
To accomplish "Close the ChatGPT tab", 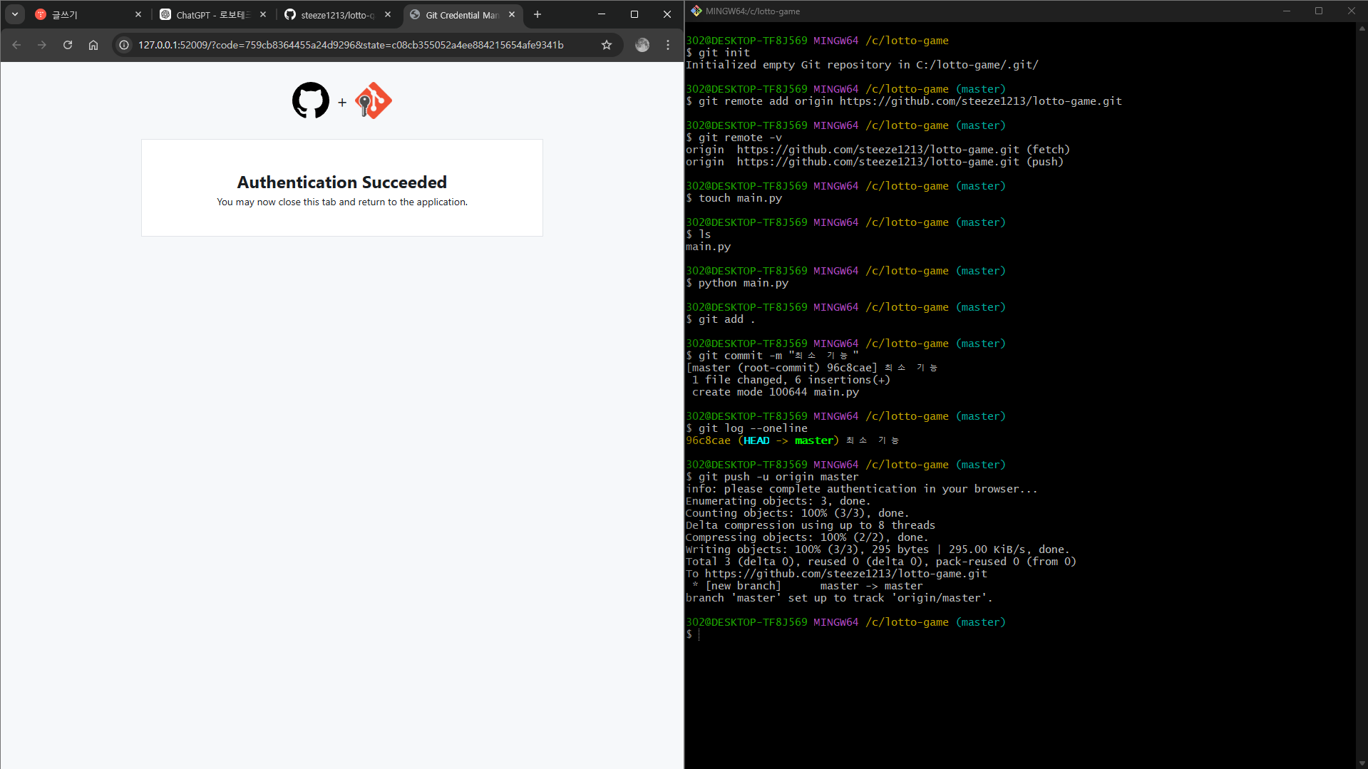I will pos(263,14).
